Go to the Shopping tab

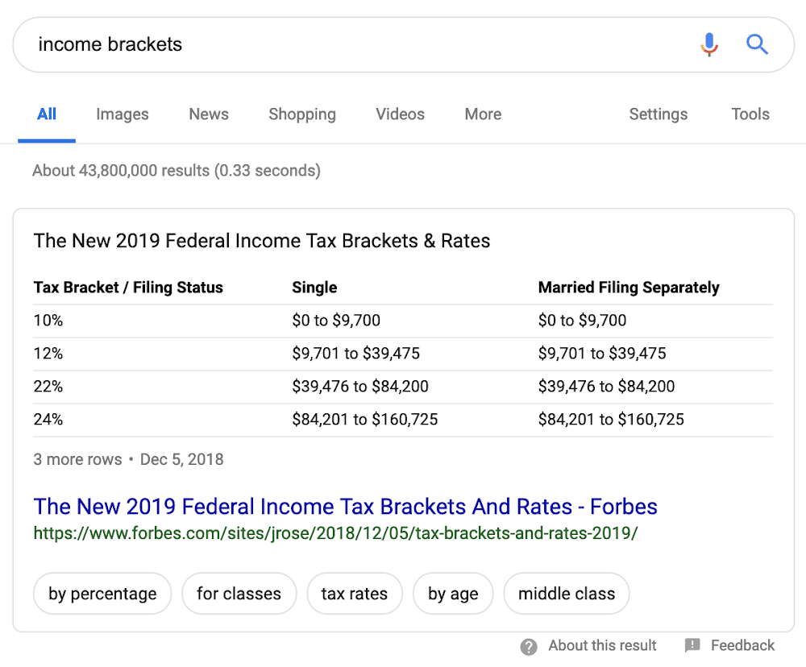(302, 114)
